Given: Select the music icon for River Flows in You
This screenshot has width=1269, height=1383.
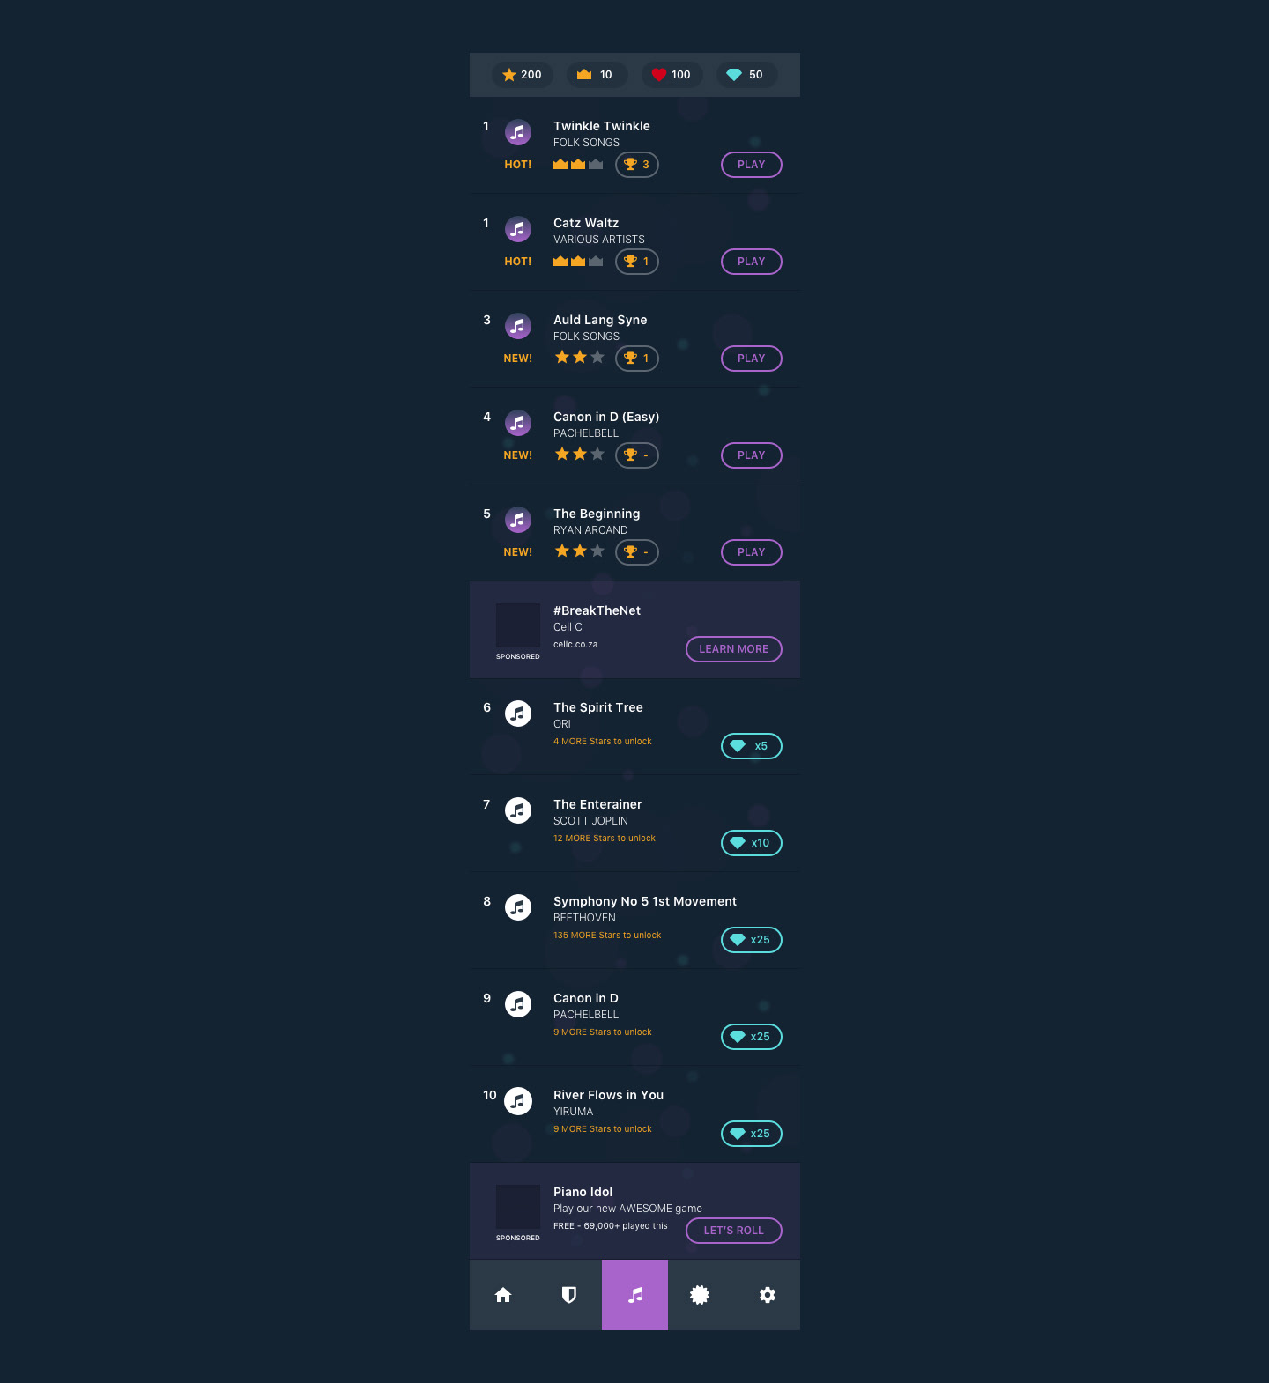Looking at the screenshot, I should tap(518, 1101).
